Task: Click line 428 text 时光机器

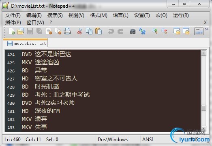Action: 47,87
